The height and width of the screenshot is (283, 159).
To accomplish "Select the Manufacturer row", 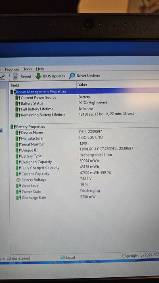I will pyautogui.click(x=85, y=138).
